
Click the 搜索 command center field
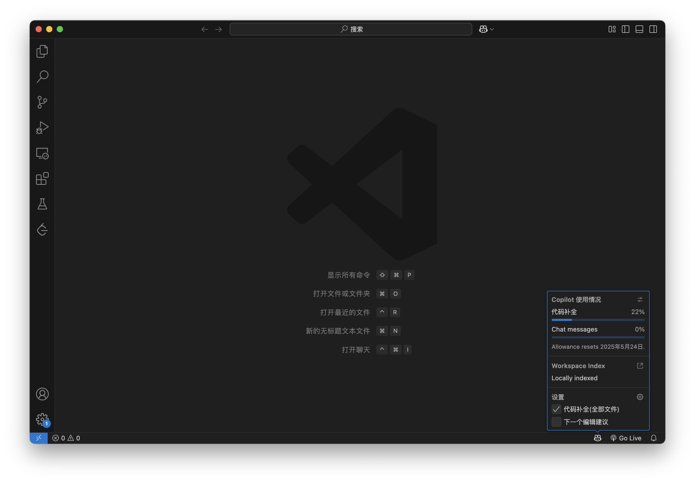[350, 29]
